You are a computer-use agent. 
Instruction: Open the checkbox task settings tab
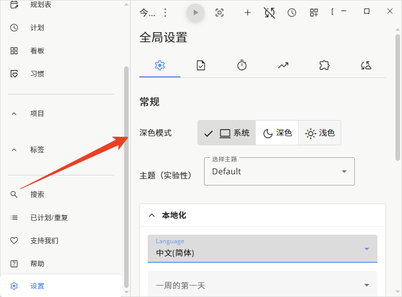coord(201,65)
